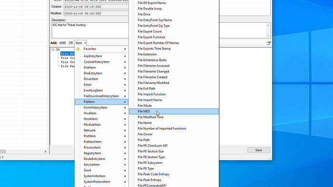Choose File Filename Changed
Screen dimensions: 333x187
174,72
